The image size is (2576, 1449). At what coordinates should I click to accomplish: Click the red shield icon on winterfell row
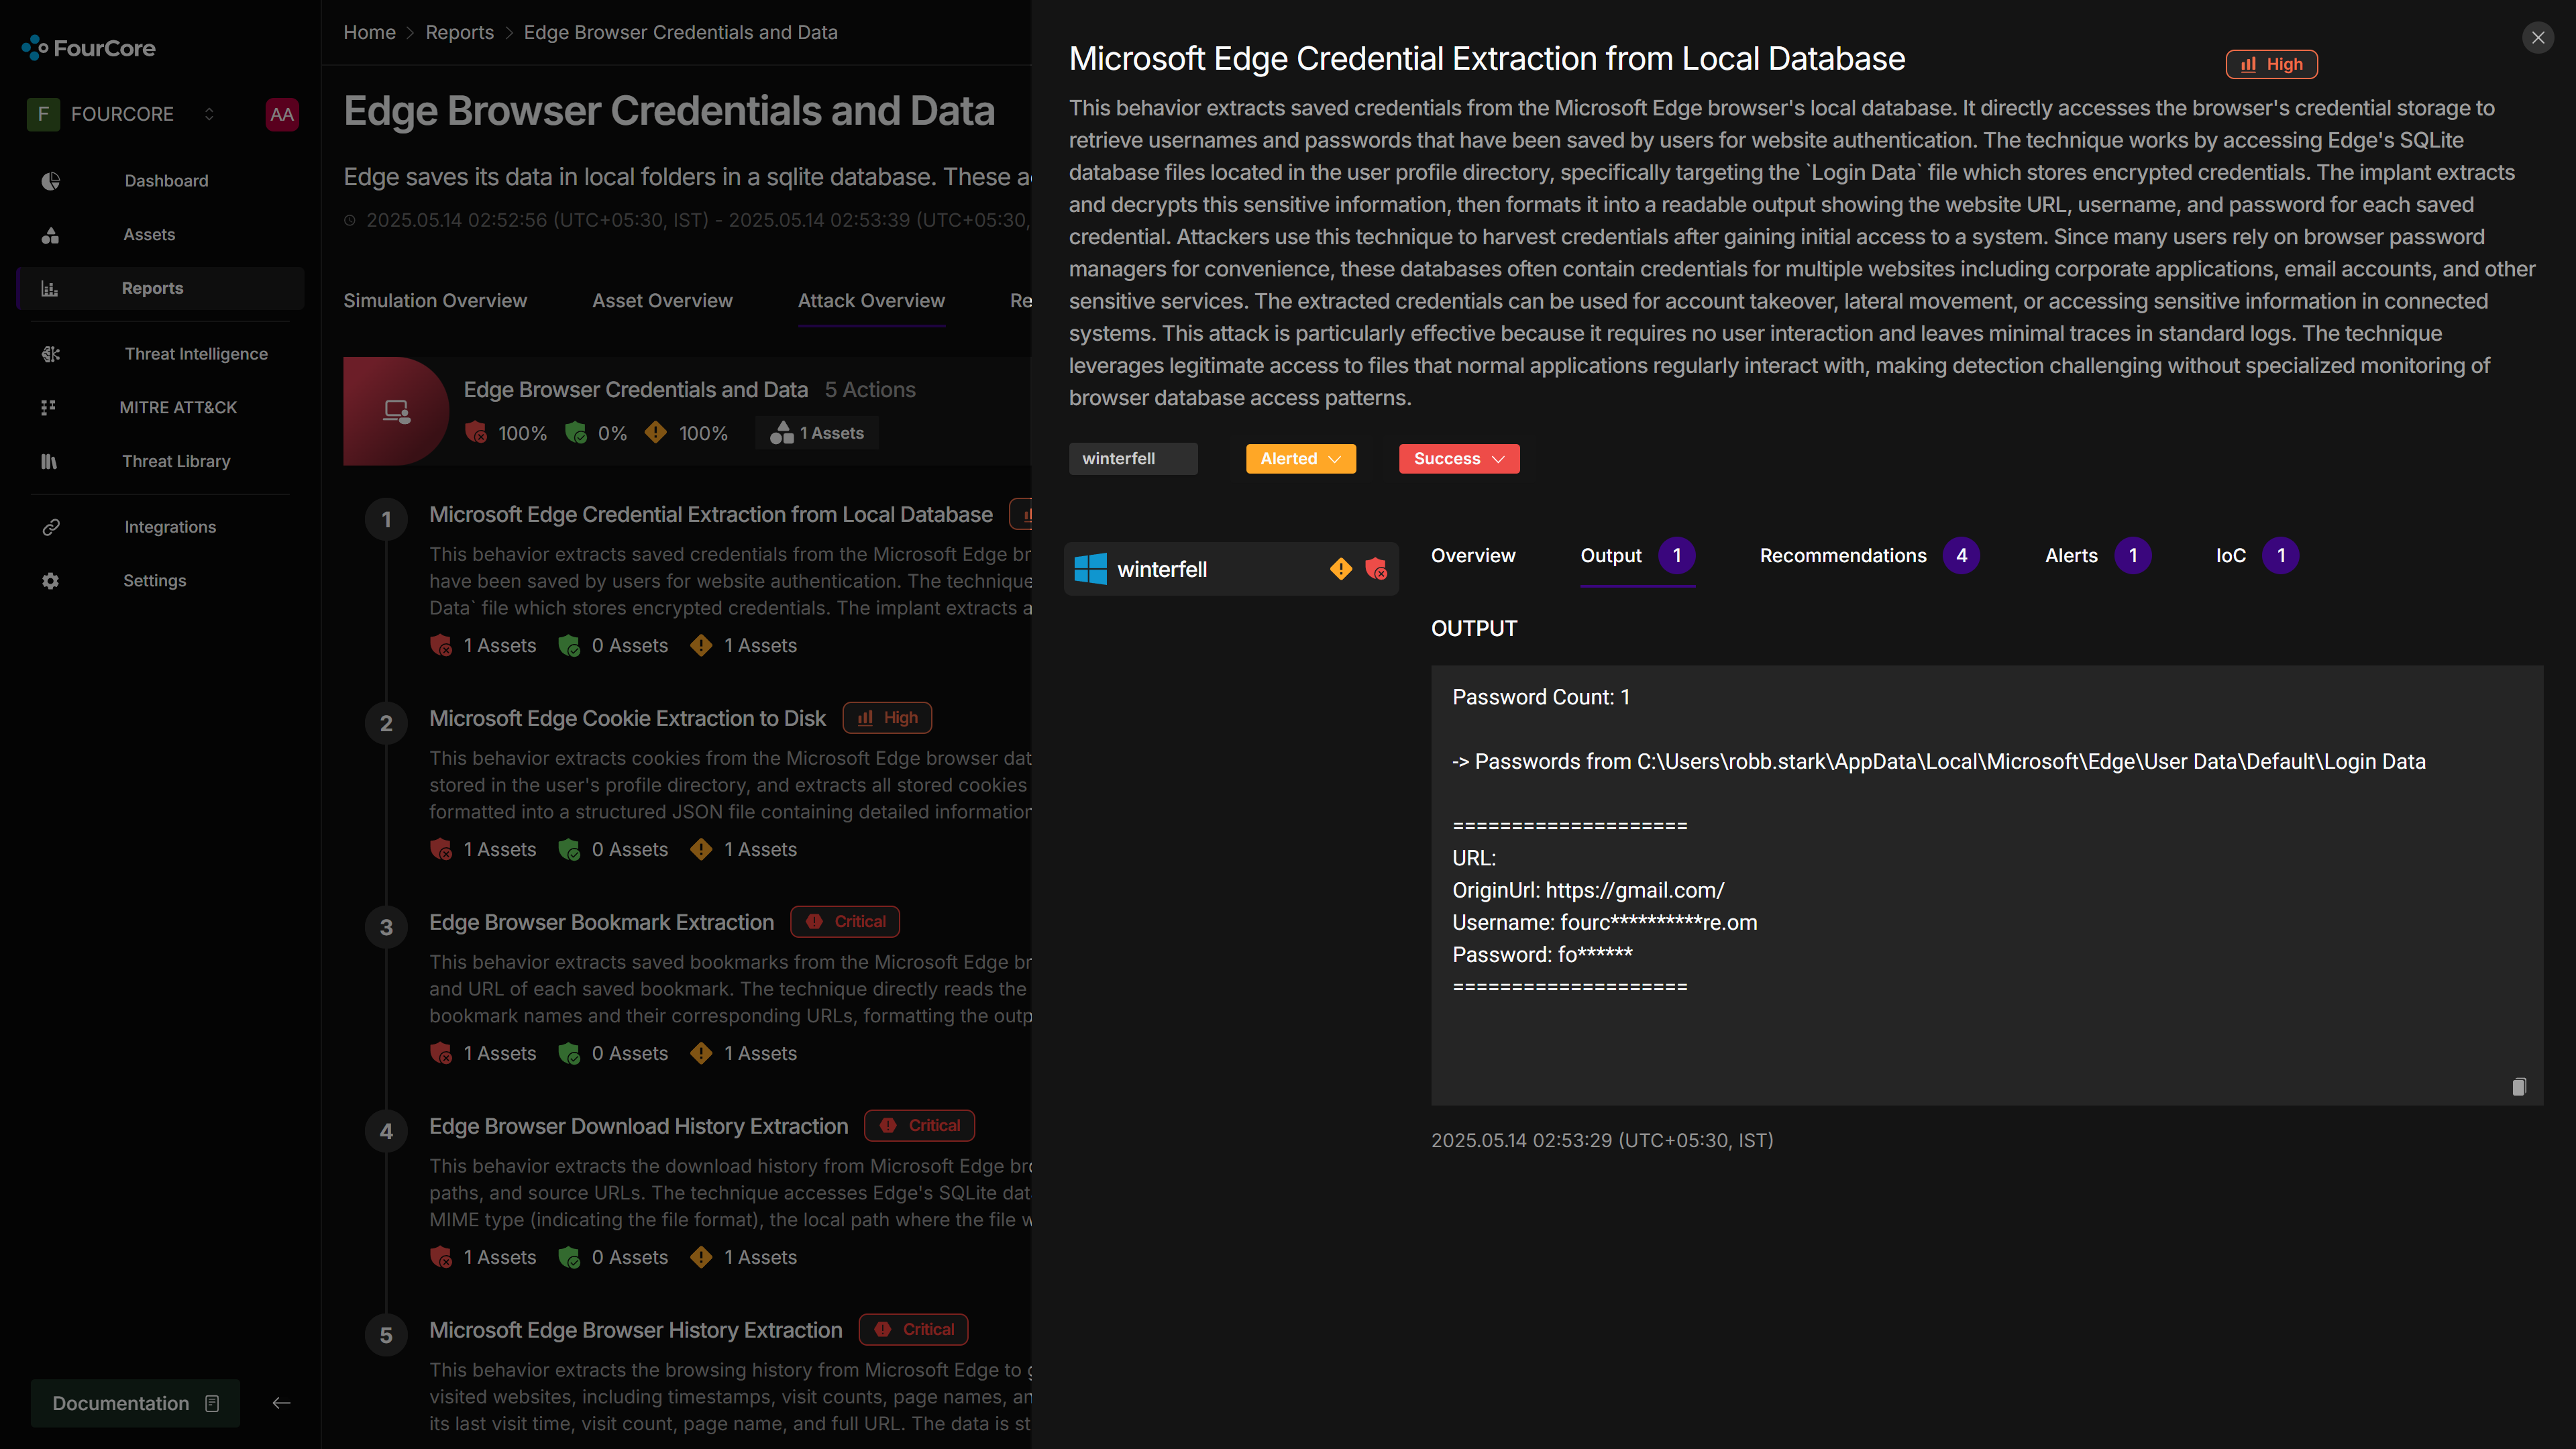point(1376,569)
